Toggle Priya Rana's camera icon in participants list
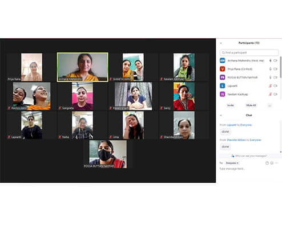Viewport: 282px width, 225px height. 275,69
